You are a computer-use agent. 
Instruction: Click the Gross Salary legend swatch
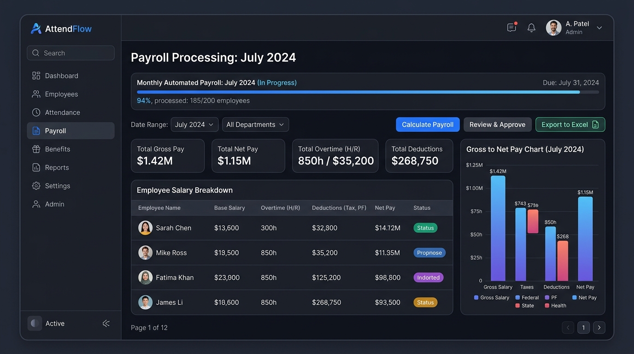[476, 298]
